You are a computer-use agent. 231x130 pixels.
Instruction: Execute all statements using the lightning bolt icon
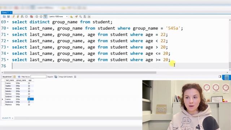[x=14, y=17]
